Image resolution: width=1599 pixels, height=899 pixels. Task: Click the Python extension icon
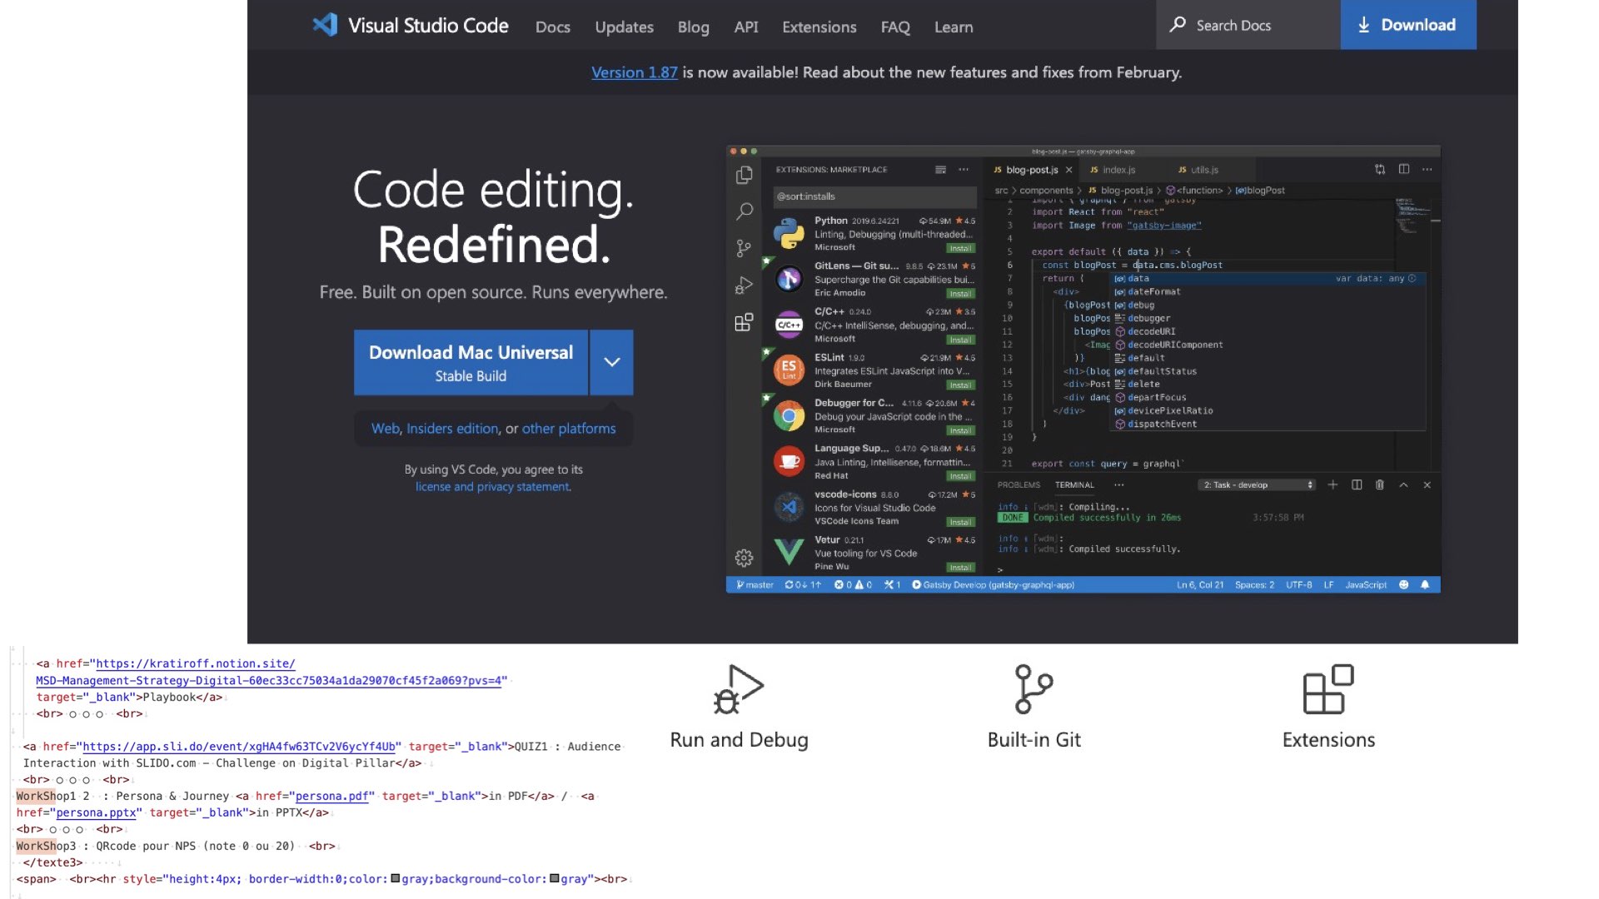point(789,233)
